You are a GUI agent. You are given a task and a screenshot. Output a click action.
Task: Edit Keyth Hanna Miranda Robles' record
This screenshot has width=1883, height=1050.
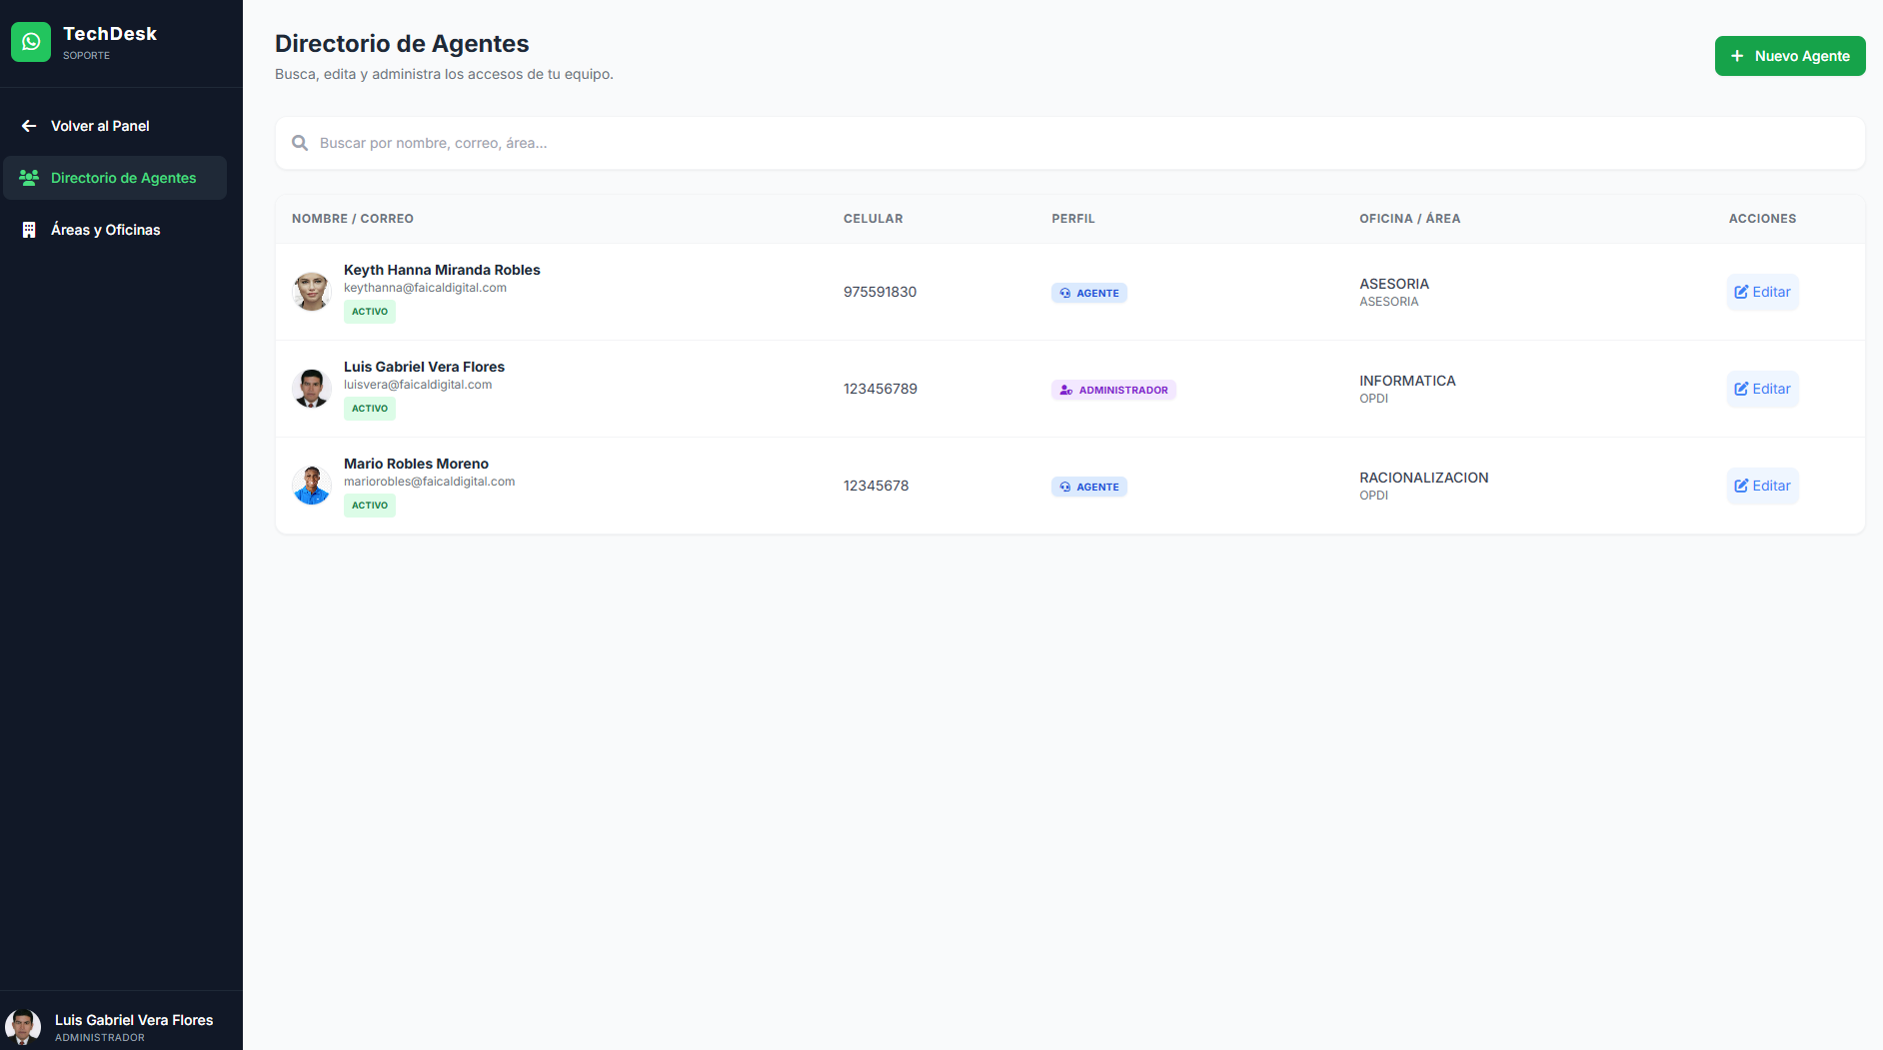click(1762, 292)
